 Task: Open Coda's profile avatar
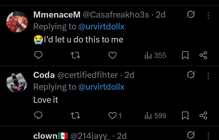coord(17,82)
